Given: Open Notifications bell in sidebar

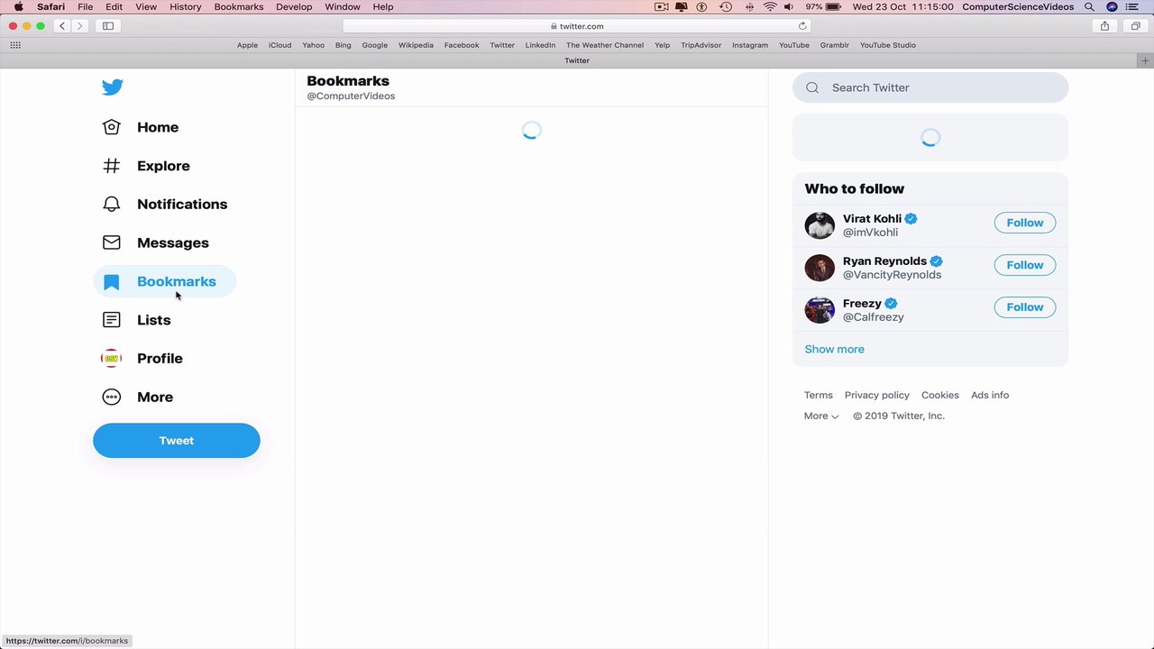Looking at the screenshot, I should click(x=164, y=205).
